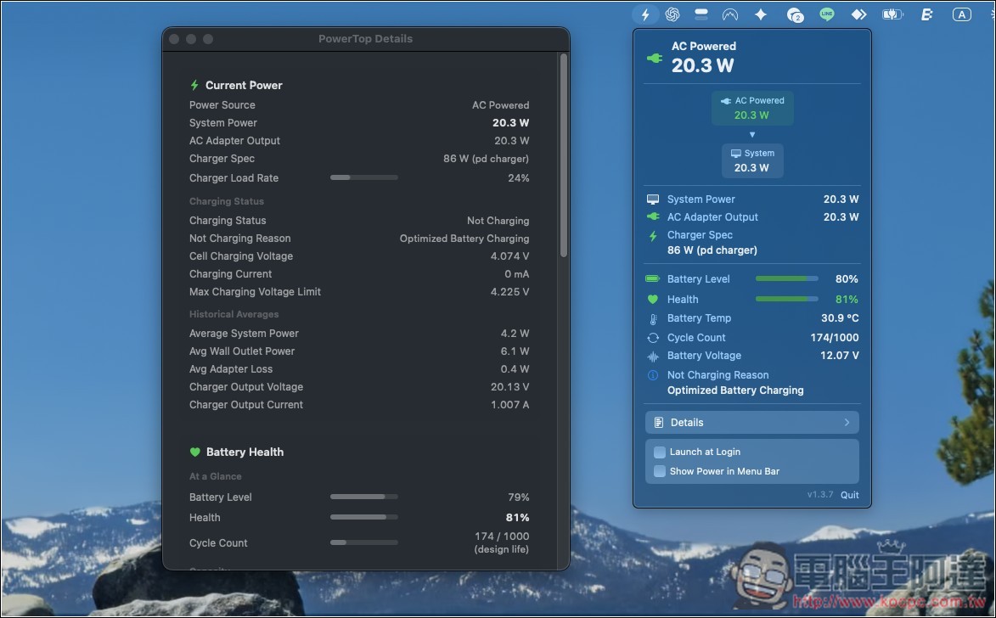Click the Historical Averages section label

point(234,314)
